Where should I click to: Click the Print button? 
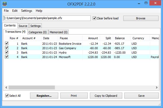click(x=74, y=96)
